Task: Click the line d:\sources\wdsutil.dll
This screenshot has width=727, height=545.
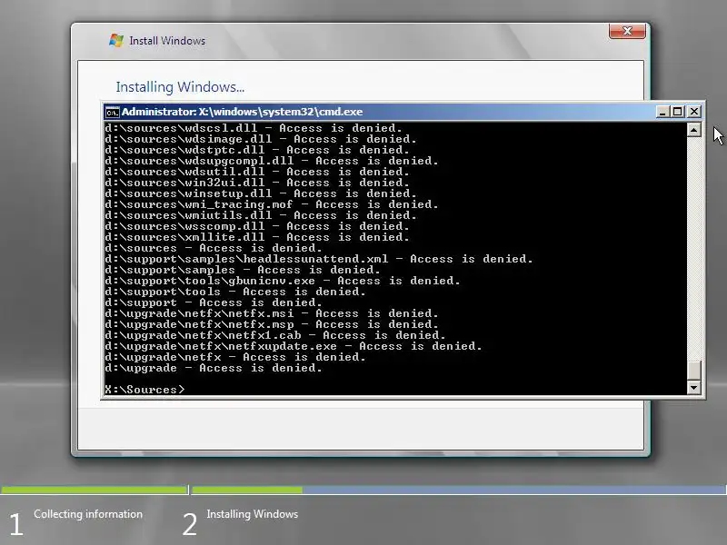Action: point(257,172)
